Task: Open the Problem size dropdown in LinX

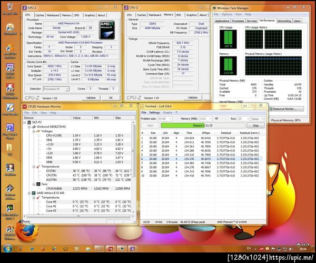Action: coord(171,119)
